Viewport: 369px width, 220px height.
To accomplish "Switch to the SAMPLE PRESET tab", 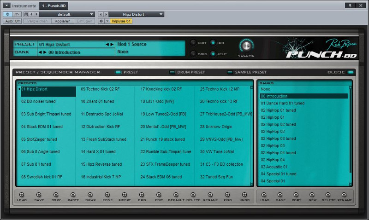I will 247,72.
